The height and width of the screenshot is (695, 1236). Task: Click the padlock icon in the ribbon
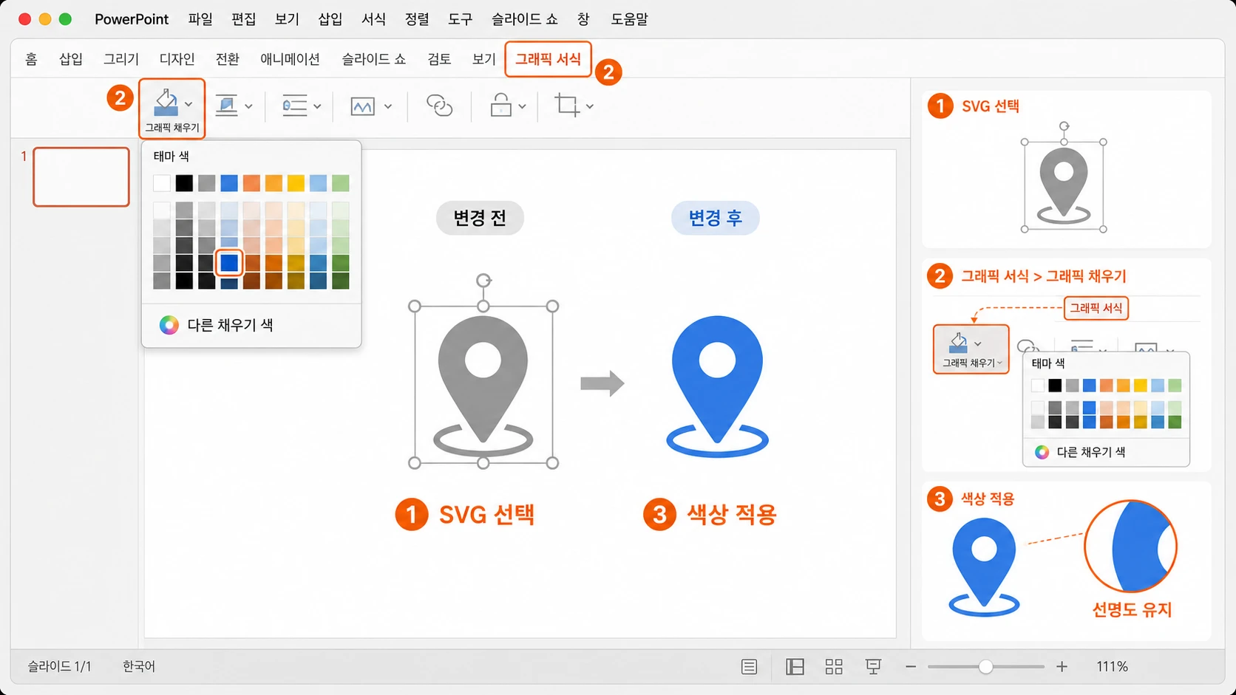501,105
